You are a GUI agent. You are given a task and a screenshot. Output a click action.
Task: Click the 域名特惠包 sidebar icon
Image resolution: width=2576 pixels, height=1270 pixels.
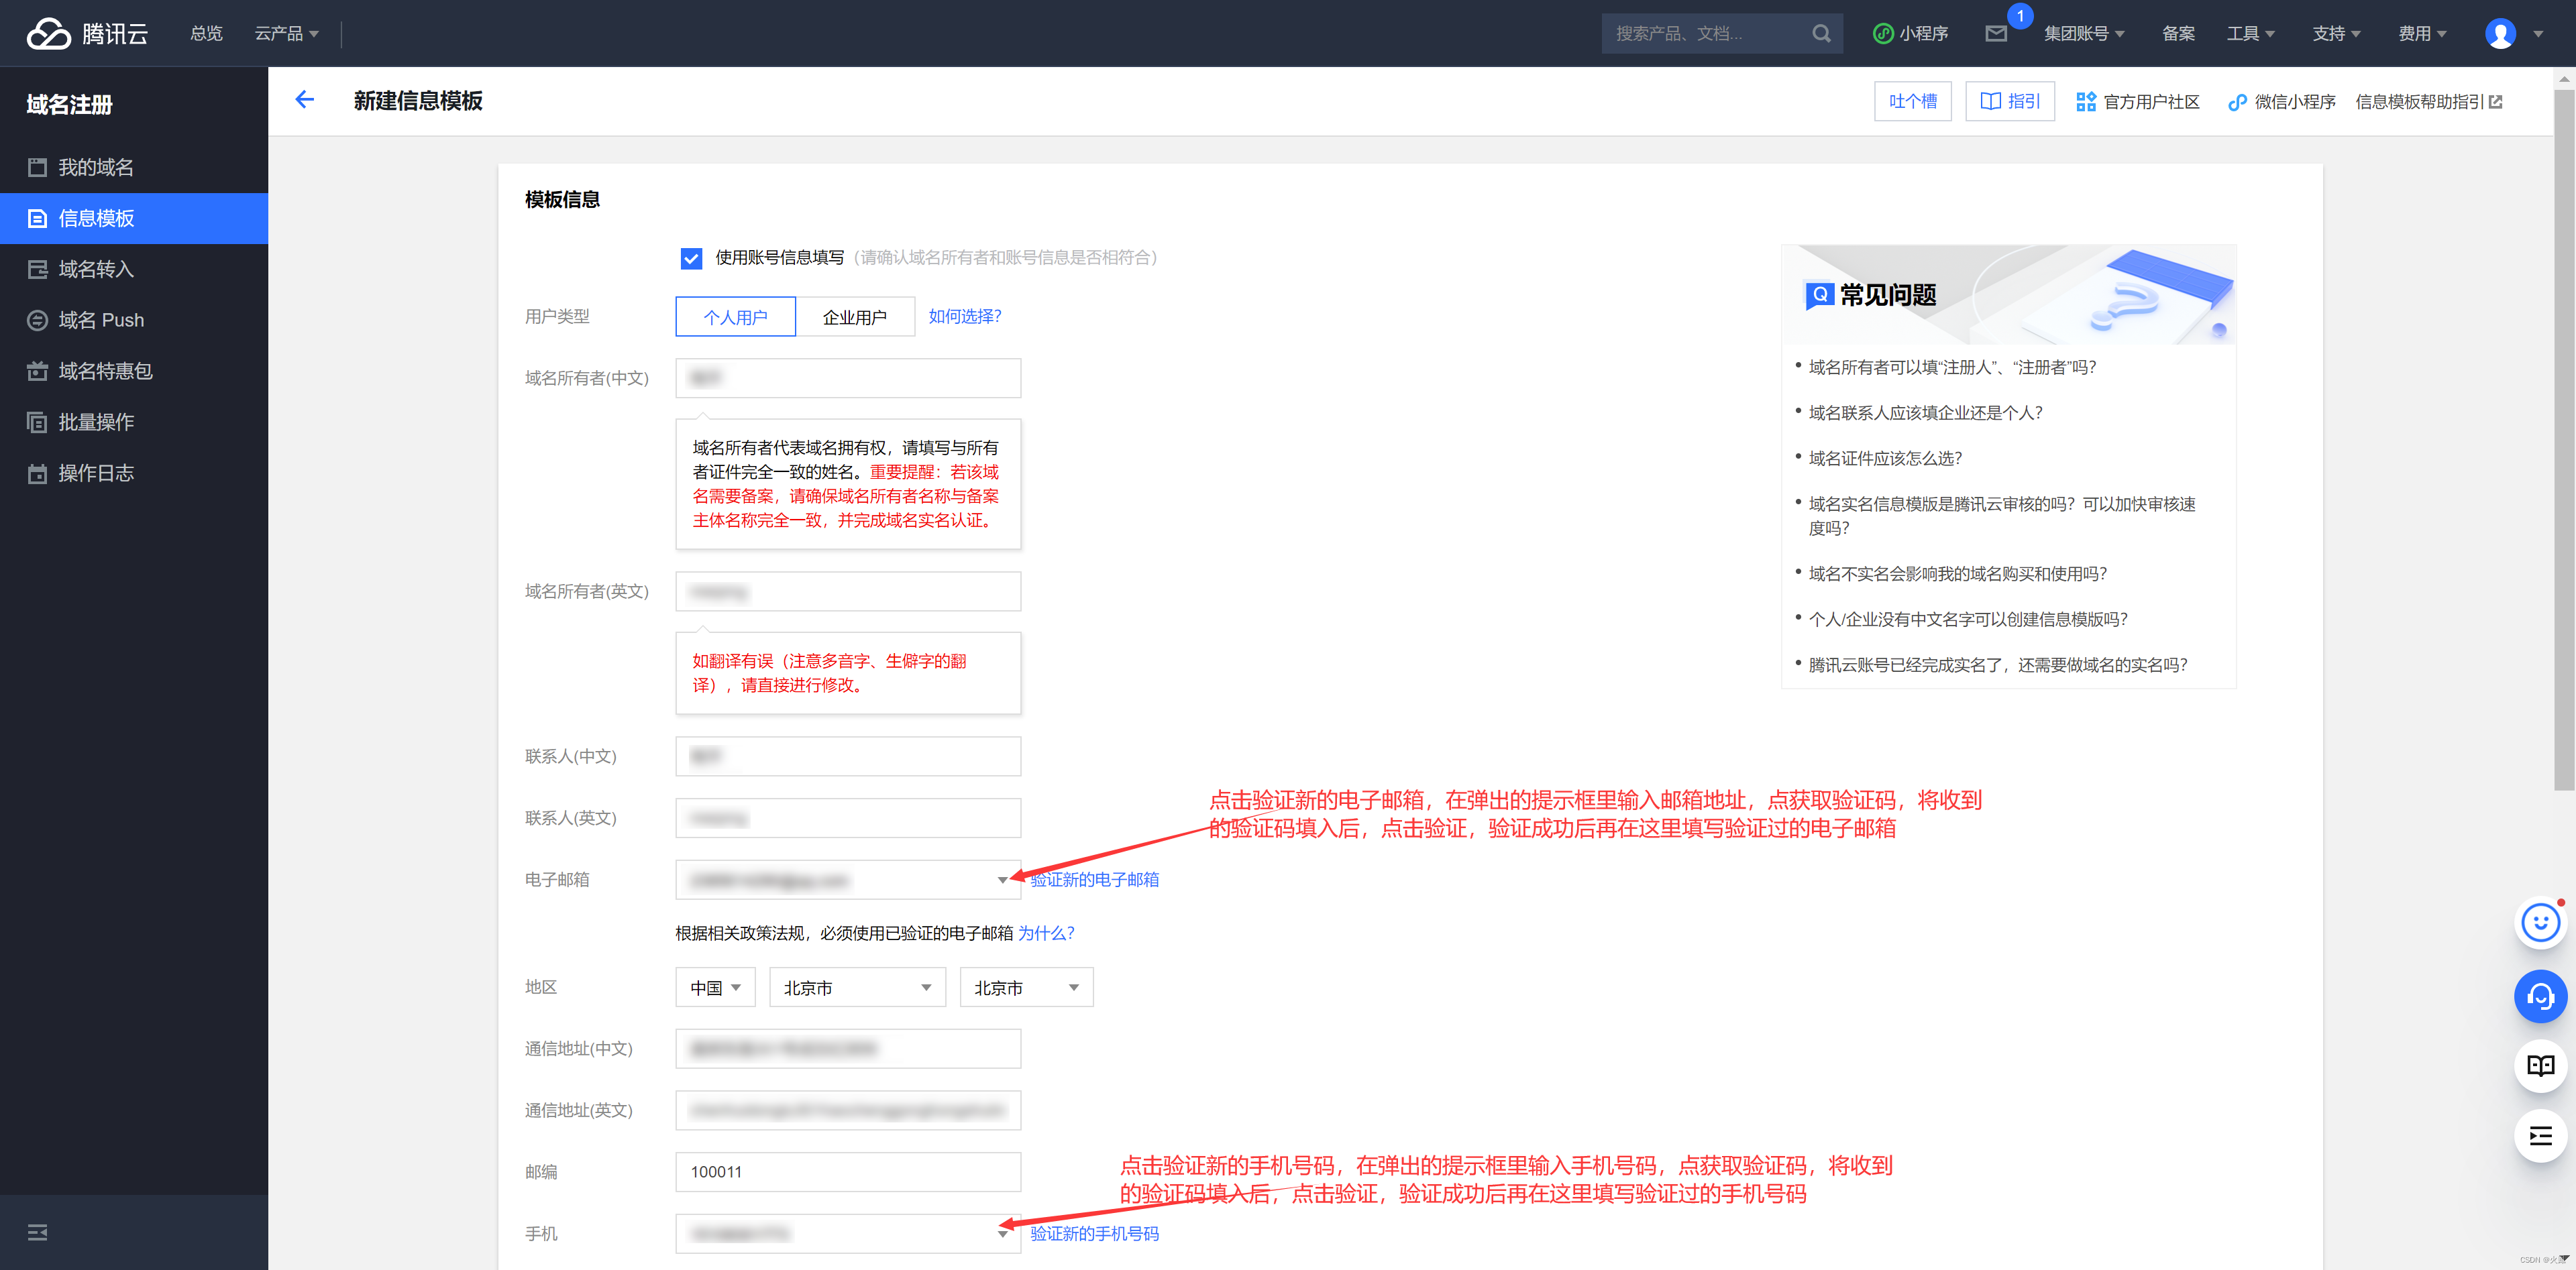(x=37, y=371)
